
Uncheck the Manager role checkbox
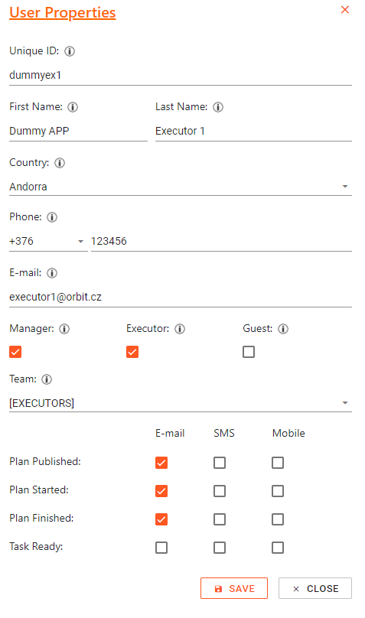point(15,352)
